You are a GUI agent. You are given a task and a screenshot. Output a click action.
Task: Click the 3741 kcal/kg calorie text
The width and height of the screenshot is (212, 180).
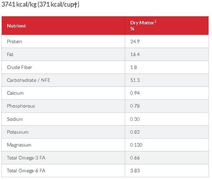click(x=19, y=4)
